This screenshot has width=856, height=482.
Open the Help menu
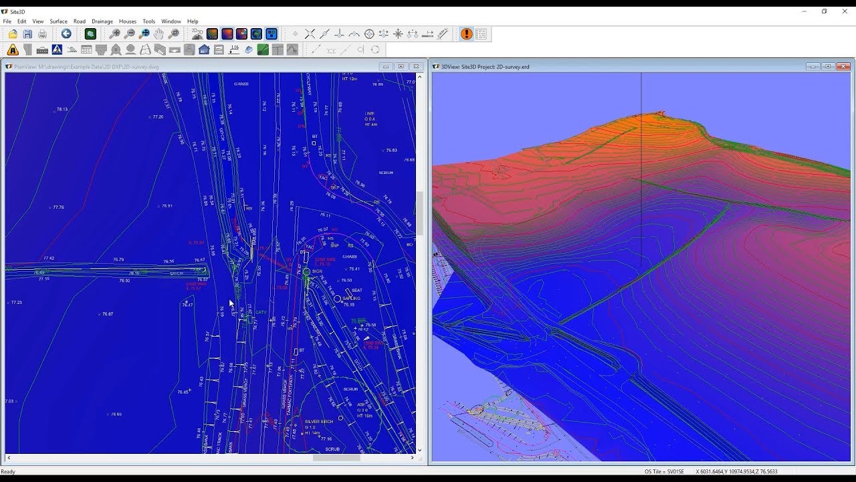tap(193, 21)
